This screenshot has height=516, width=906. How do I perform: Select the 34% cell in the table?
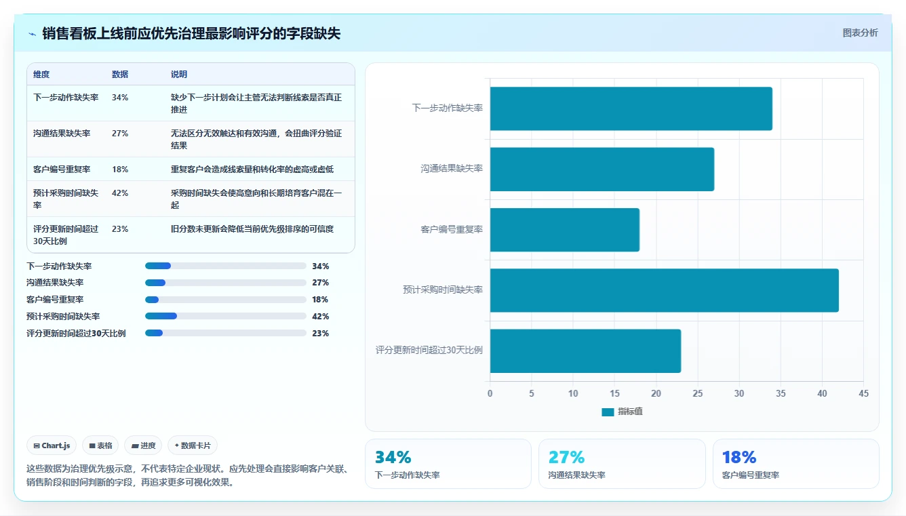pyautogui.click(x=120, y=98)
